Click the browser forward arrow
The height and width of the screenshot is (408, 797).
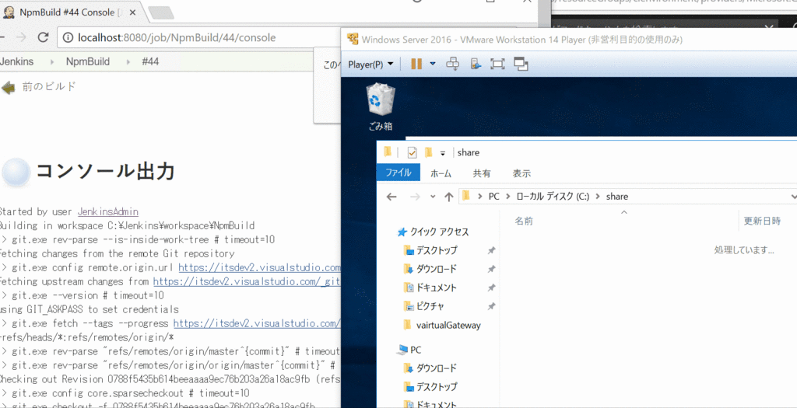coord(20,37)
